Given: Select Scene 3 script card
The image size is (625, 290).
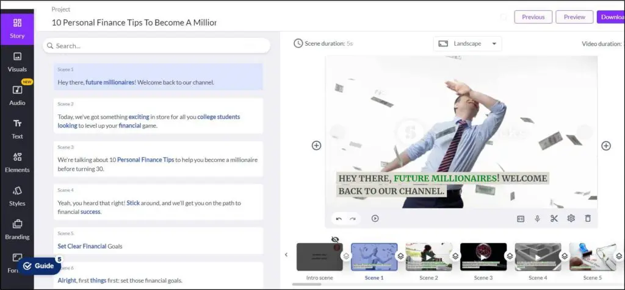Looking at the screenshot, I should (158, 159).
